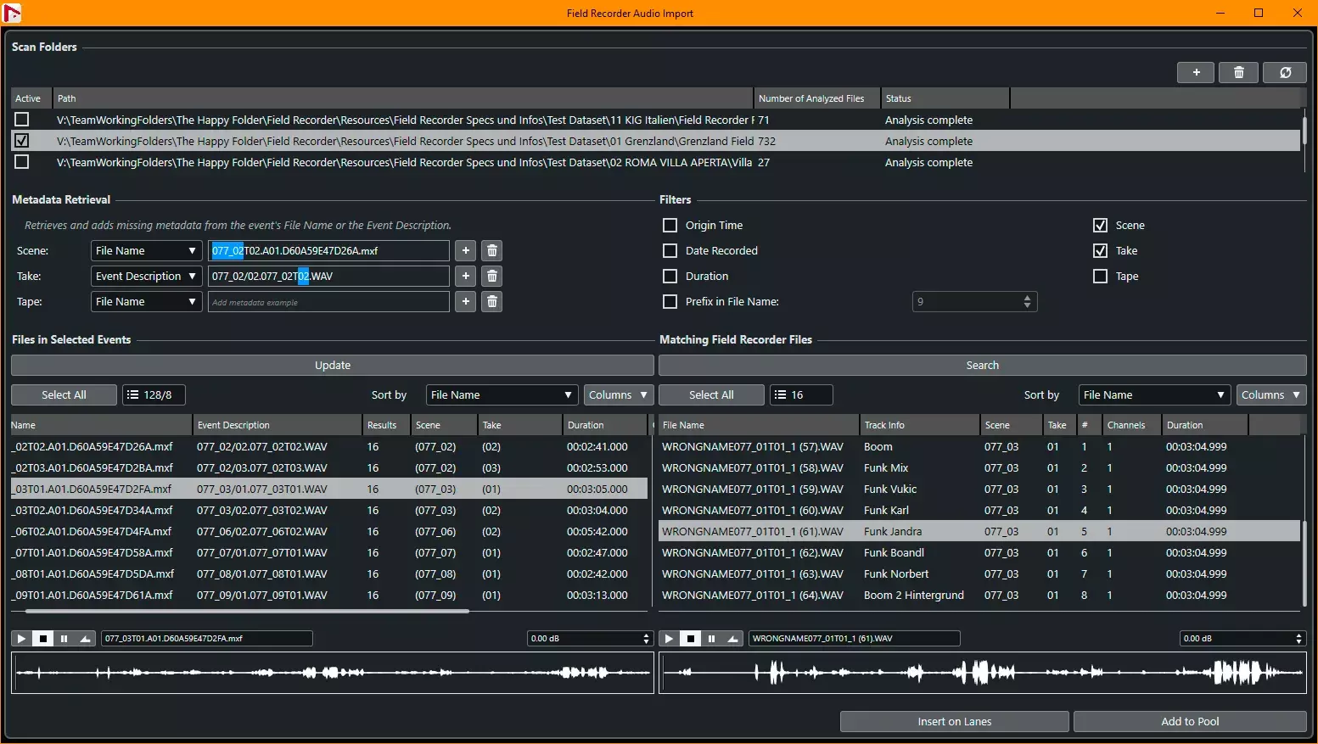The image size is (1318, 744).
Task: Expand the Columns dropdown for matching files
Action: point(1270,395)
